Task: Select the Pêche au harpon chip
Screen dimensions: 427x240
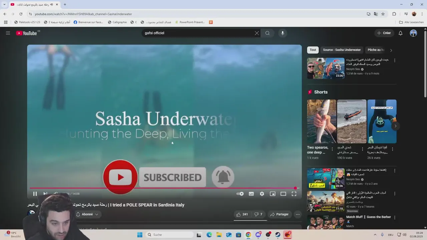Action: (x=376, y=50)
